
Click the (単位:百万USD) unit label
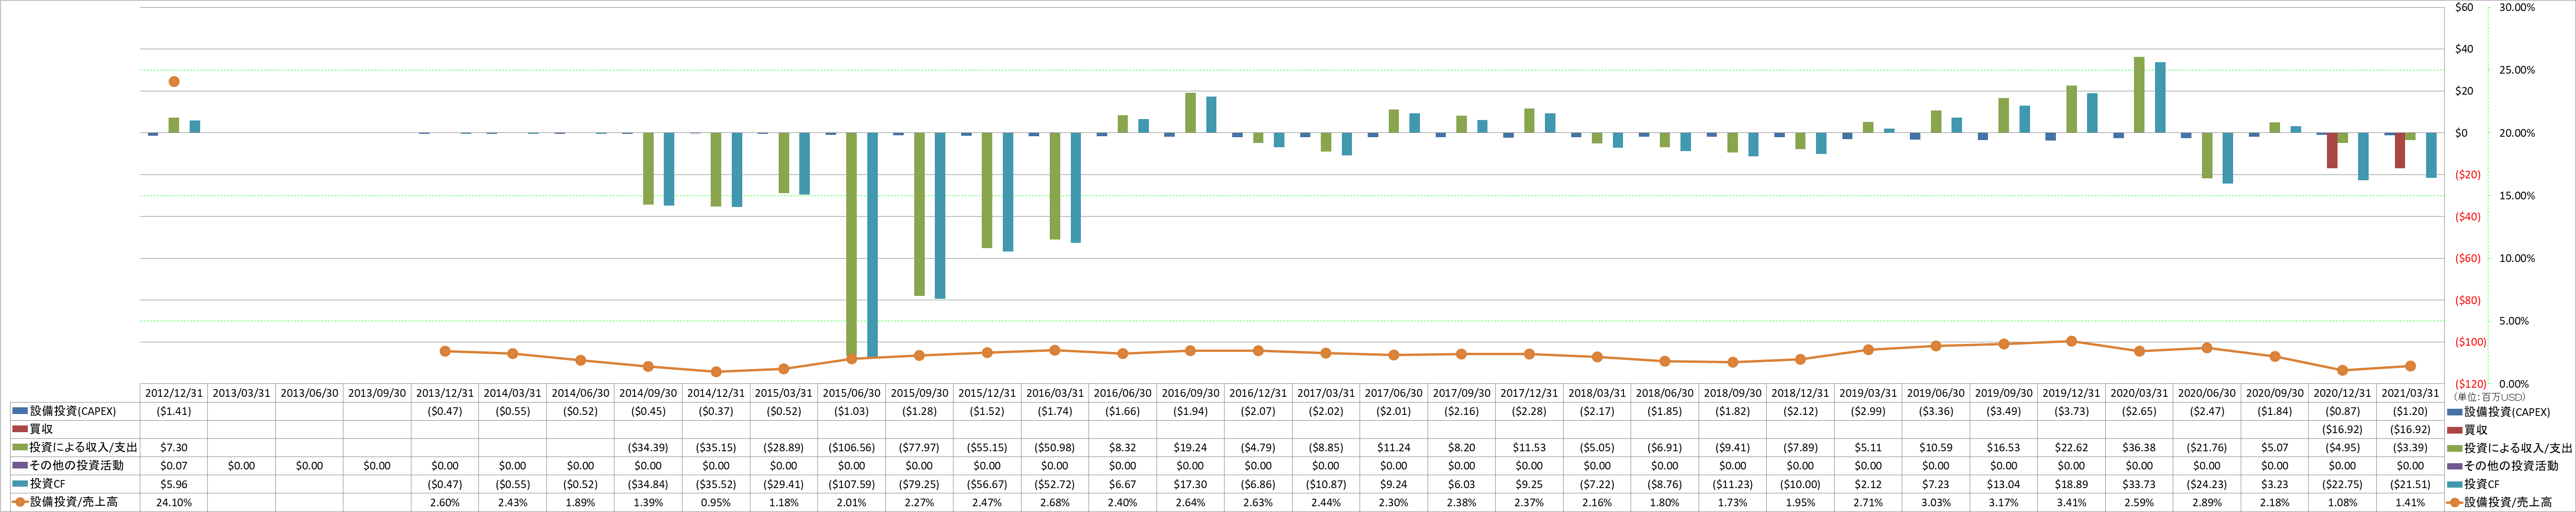pos(2489,397)
